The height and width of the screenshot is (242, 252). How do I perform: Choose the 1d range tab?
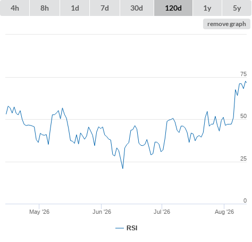click(x=75, y=8)
